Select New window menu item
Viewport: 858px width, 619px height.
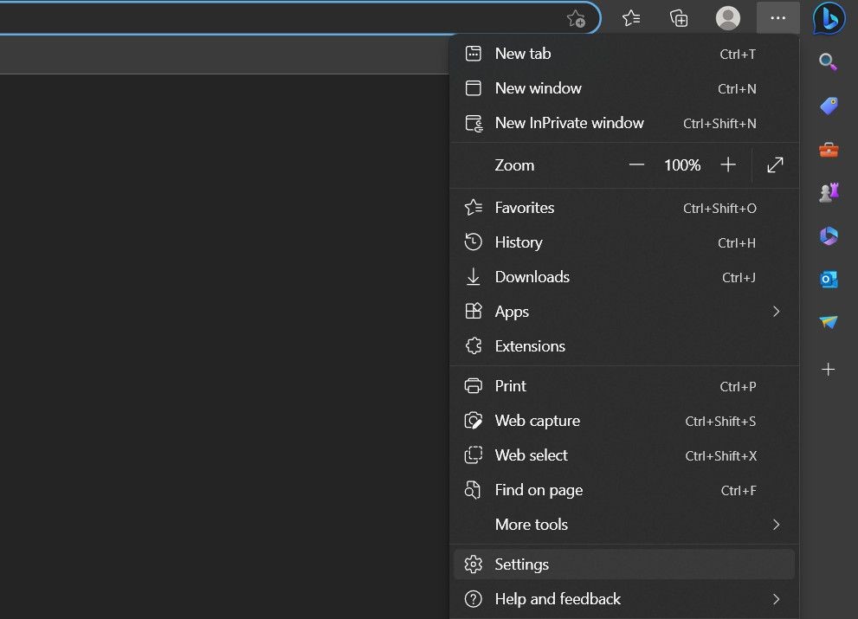click(x=623, y=88)
